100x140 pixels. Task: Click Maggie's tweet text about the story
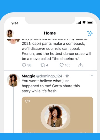(x=51, y=86)
